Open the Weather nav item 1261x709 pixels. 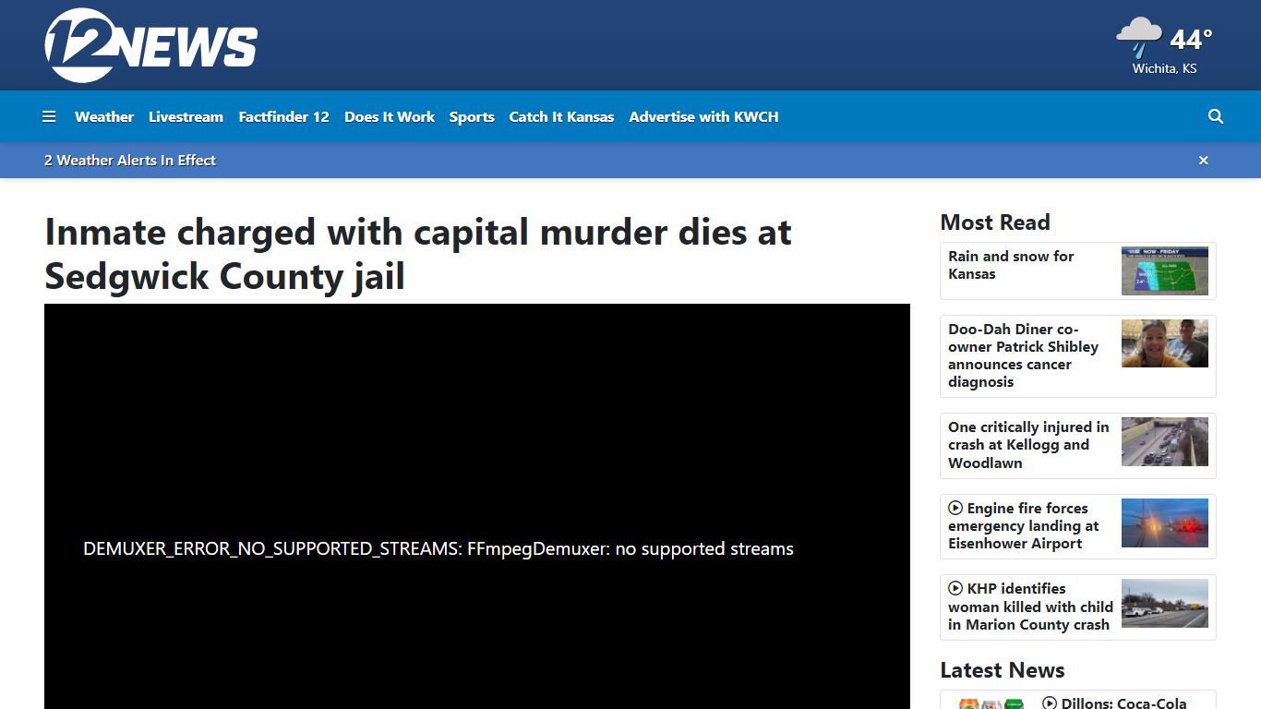point(104,116)
